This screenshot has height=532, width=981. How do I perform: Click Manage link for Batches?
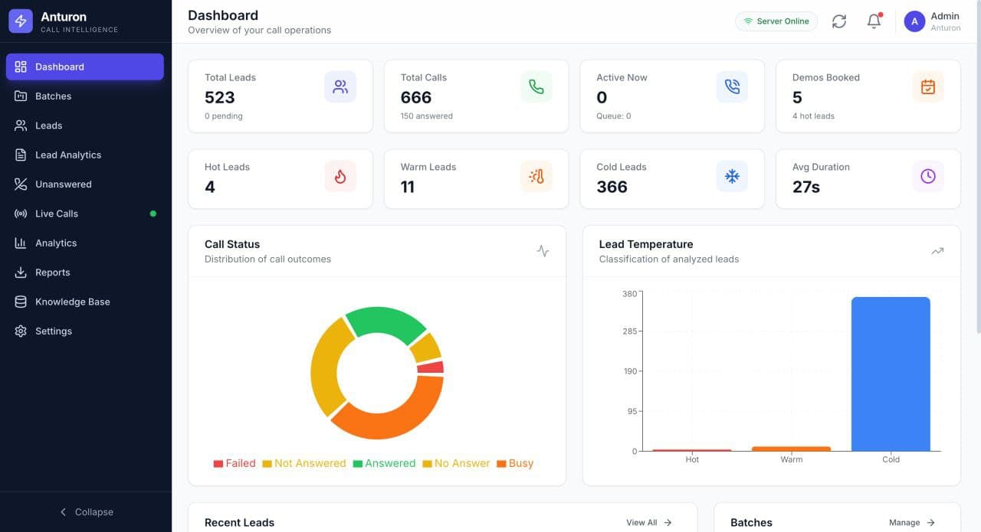pos(911,523)
